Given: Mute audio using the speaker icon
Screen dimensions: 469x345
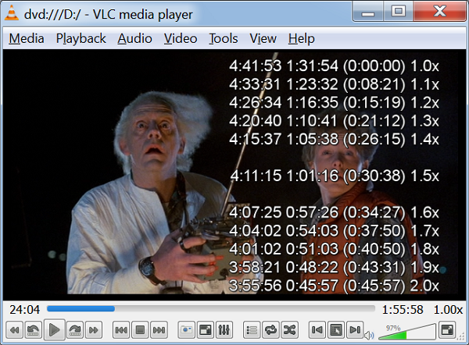Looking at the screenshot, I should pyautogui.click(x=370, y=336).
